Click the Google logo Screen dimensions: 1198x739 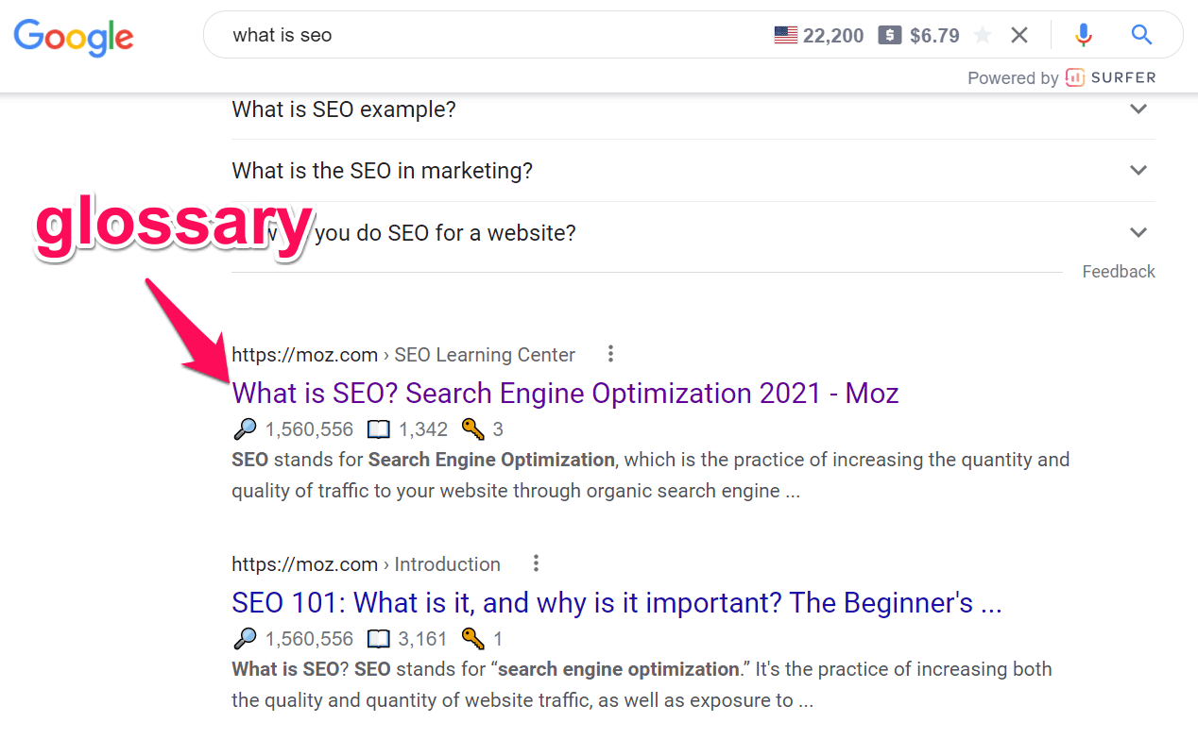point(74,37)
